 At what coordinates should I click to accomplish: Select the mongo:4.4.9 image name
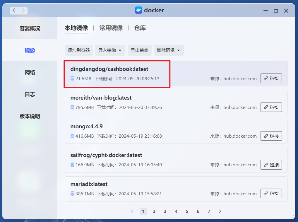[86, 127]
